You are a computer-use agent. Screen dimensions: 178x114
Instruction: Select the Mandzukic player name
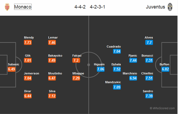(113, 82)
